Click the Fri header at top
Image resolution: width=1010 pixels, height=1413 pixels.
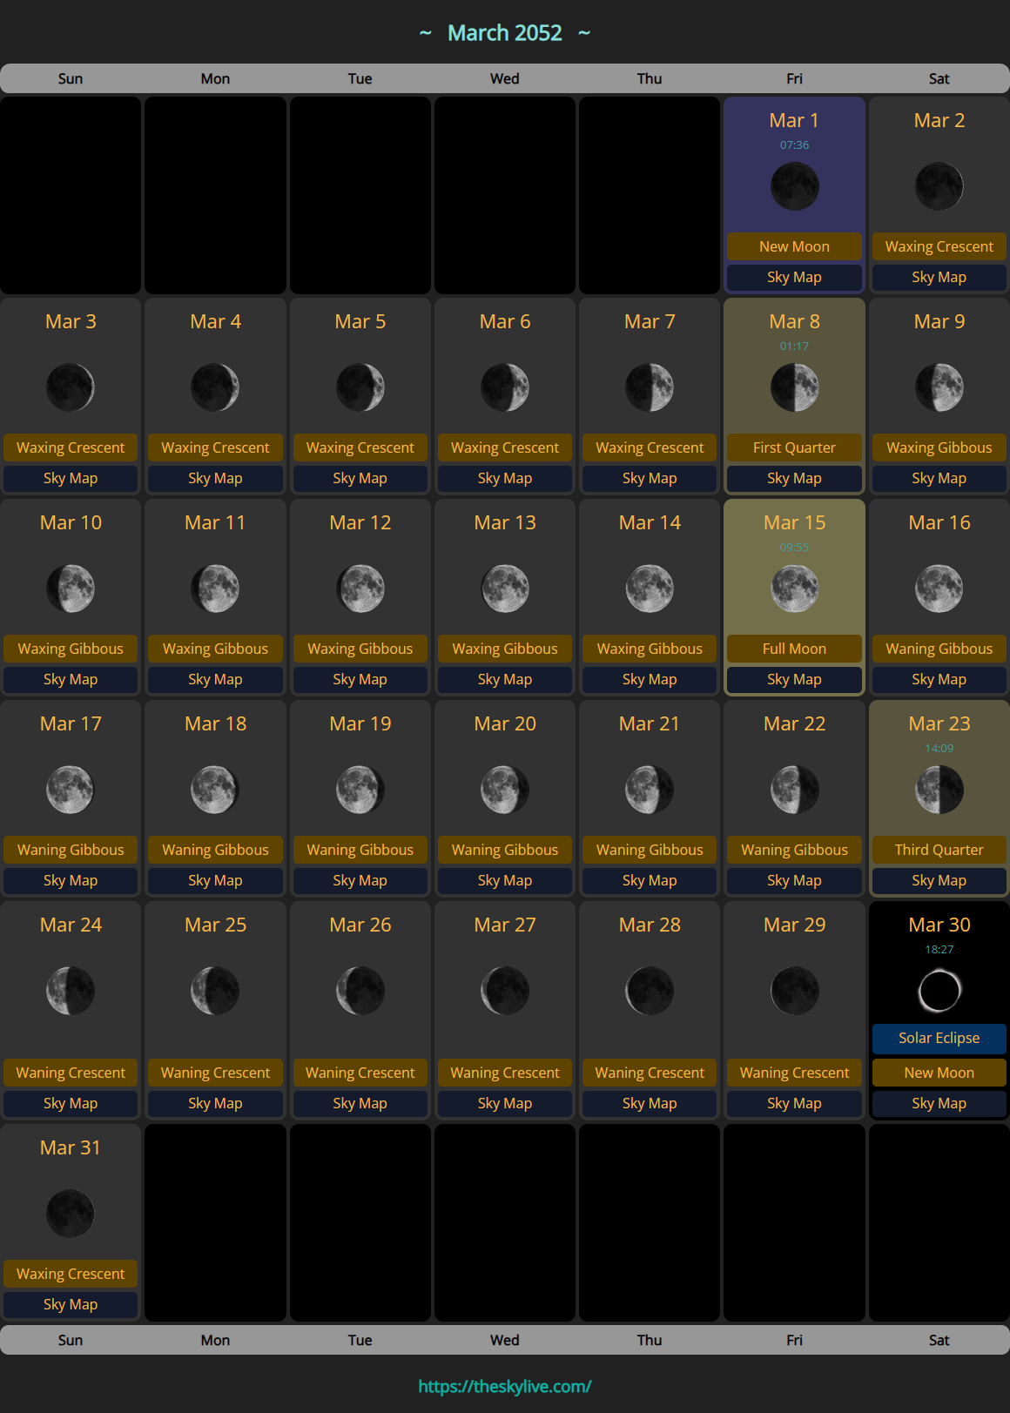[794, 78]
